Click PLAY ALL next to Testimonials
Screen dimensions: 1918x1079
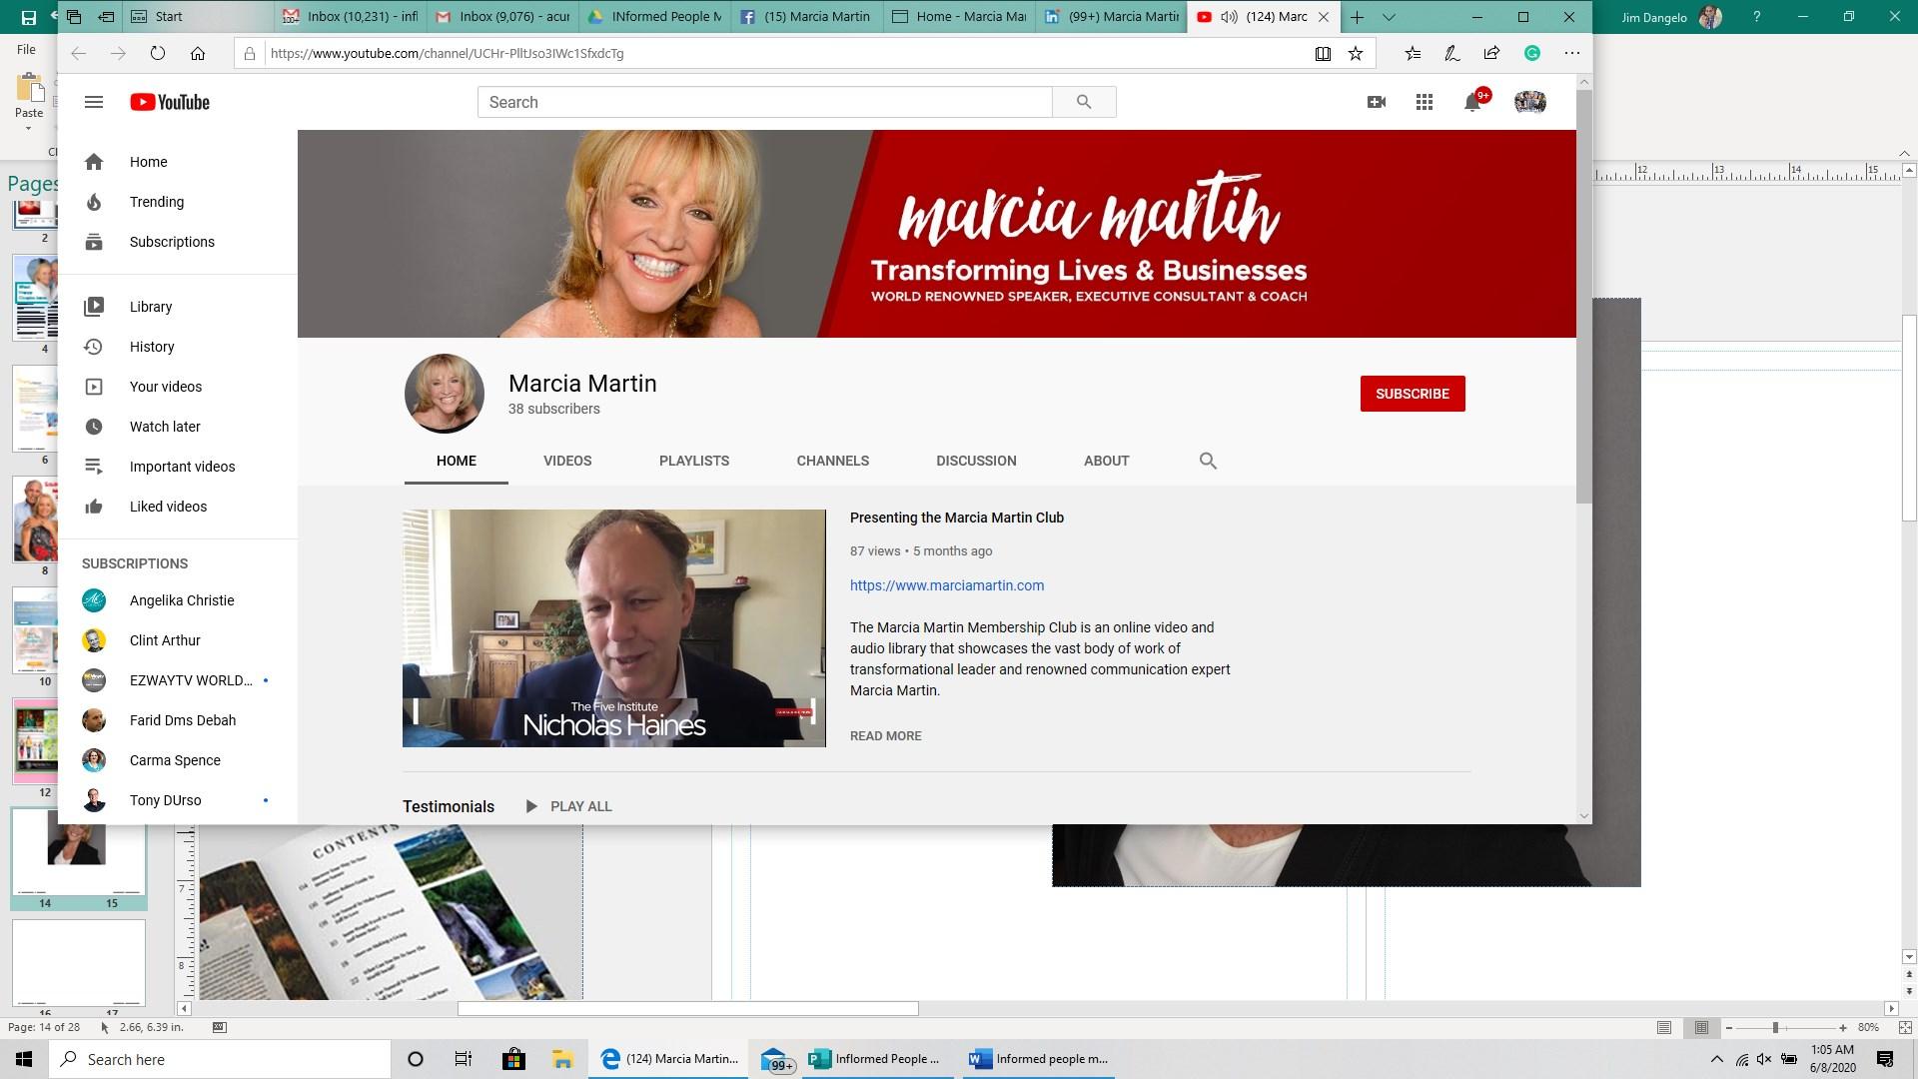click(569, 806)
